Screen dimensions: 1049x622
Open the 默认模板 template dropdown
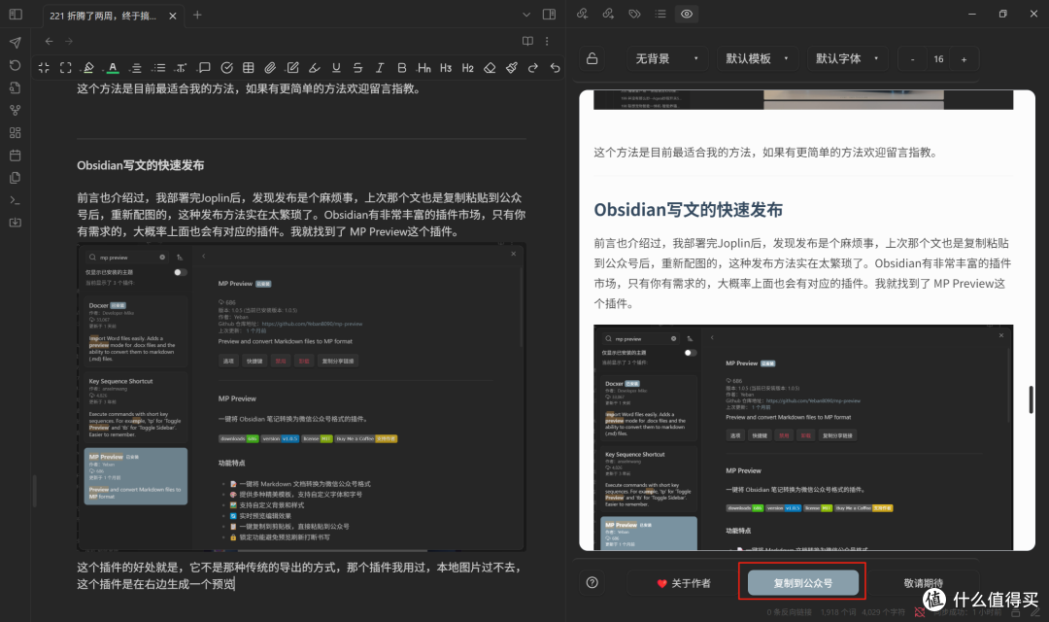coord(757,59)
